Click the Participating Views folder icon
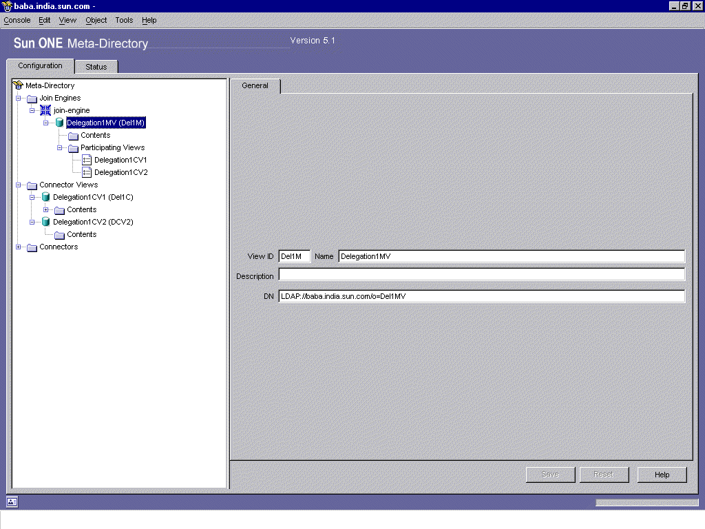705x529 pixels. (73, 148)
